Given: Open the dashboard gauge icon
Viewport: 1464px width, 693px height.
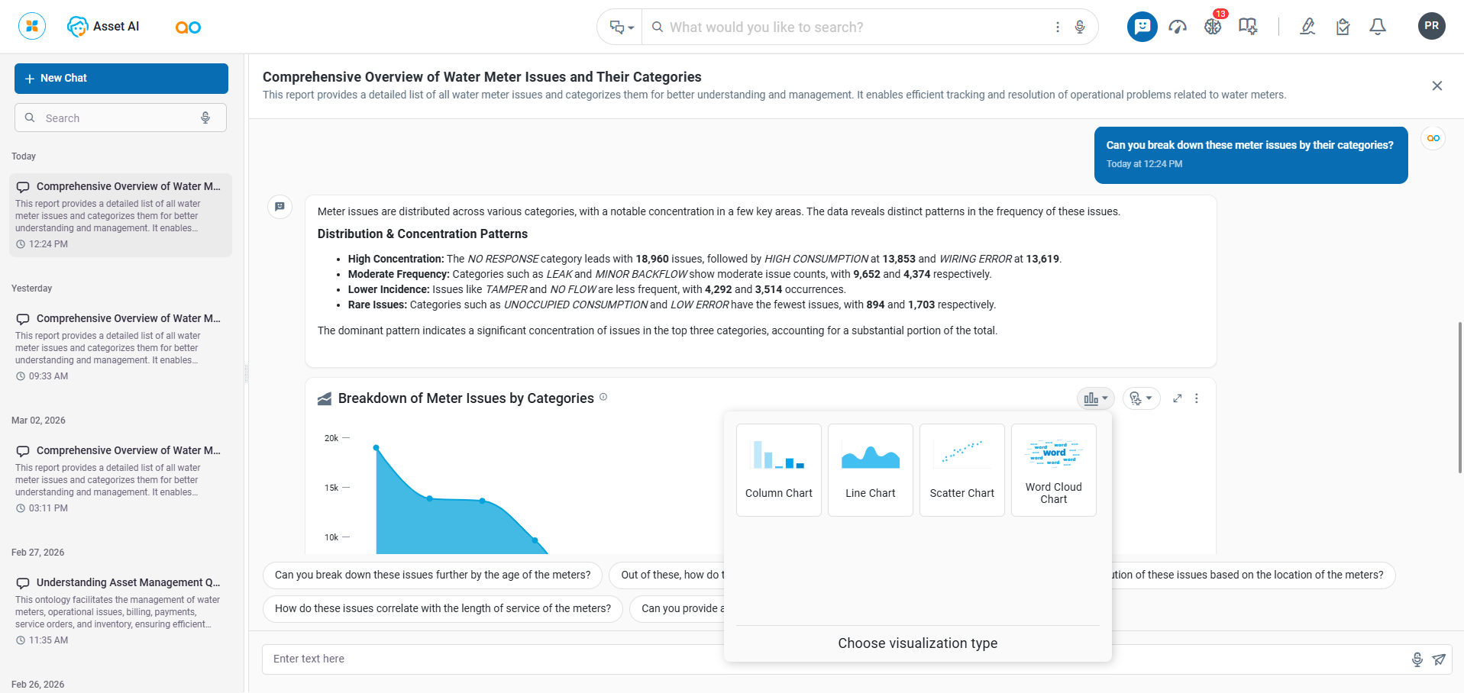Looking at the screenshot, I should (1177, 27).
